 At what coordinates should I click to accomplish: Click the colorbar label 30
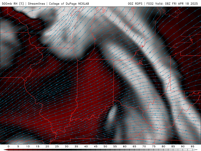point(67,146)
